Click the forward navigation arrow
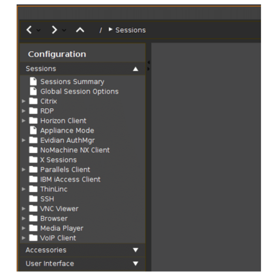Viewport: 275px width, 275px height. point(55,30)
